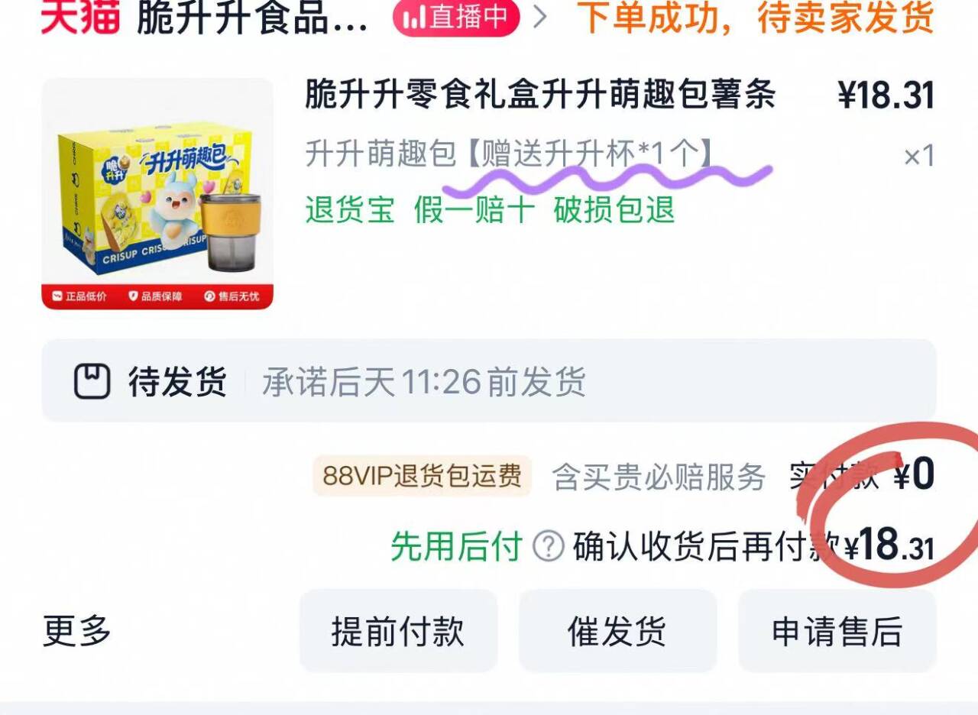Image resolution: width=978 pixels, height=715 pixels.
Task: Open the 更多 options menu
Action: tap(77, 631)
